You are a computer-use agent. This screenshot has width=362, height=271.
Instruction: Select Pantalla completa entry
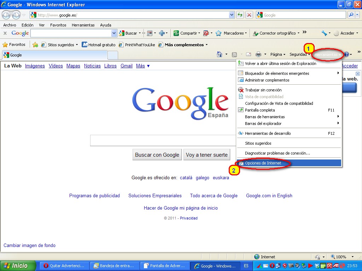tap(289, 110)
